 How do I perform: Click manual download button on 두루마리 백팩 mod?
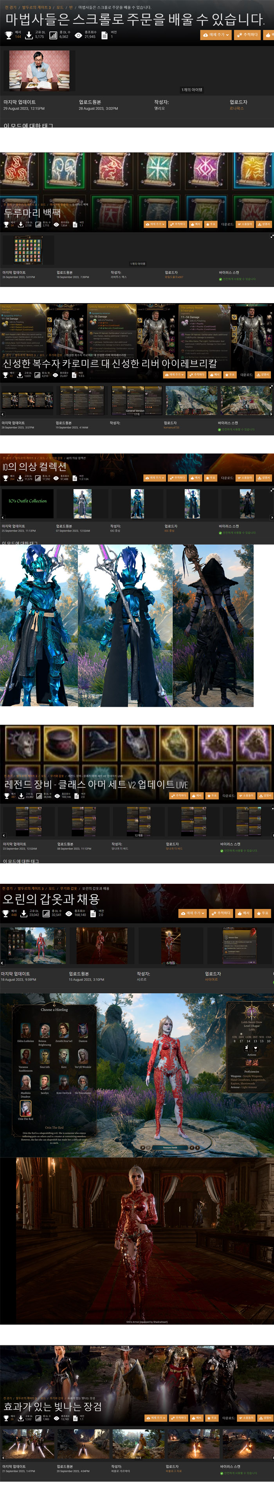point(263,224)
